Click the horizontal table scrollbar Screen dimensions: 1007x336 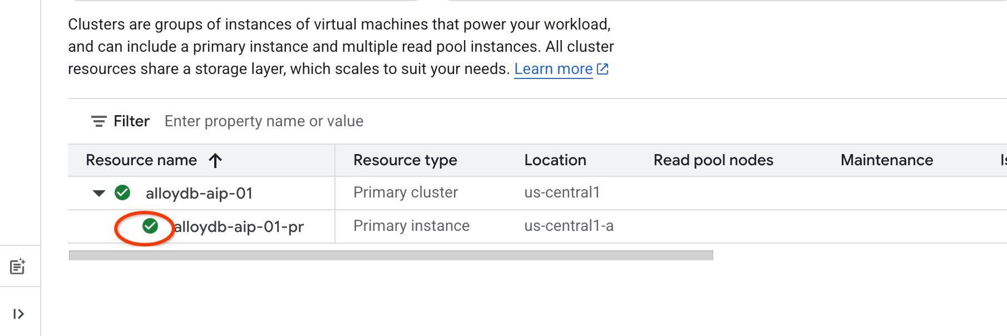(391, 255)
